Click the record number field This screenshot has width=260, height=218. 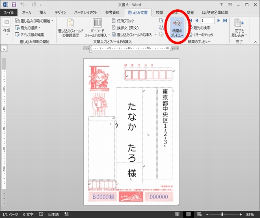tap(208, 21)
